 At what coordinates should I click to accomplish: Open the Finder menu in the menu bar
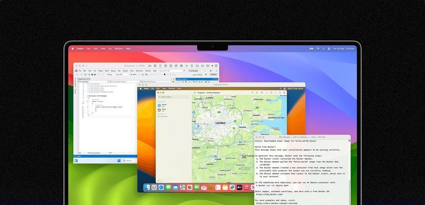tap(80, 49)
